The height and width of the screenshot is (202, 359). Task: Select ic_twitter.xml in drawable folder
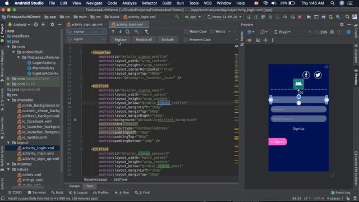(x=34, y=137)
